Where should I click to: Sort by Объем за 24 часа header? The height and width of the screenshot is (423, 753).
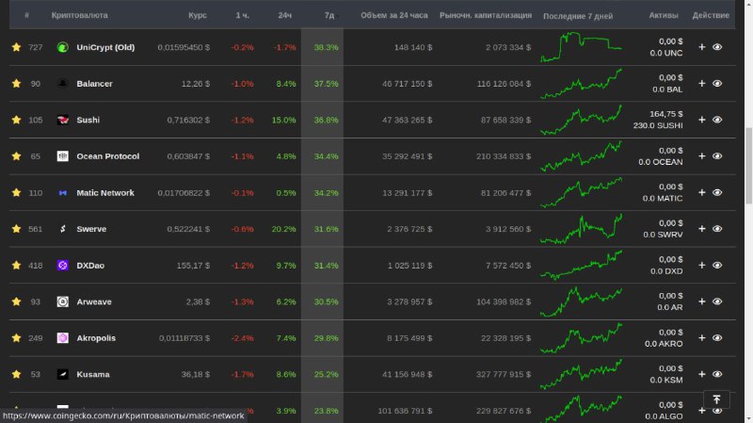393,15
